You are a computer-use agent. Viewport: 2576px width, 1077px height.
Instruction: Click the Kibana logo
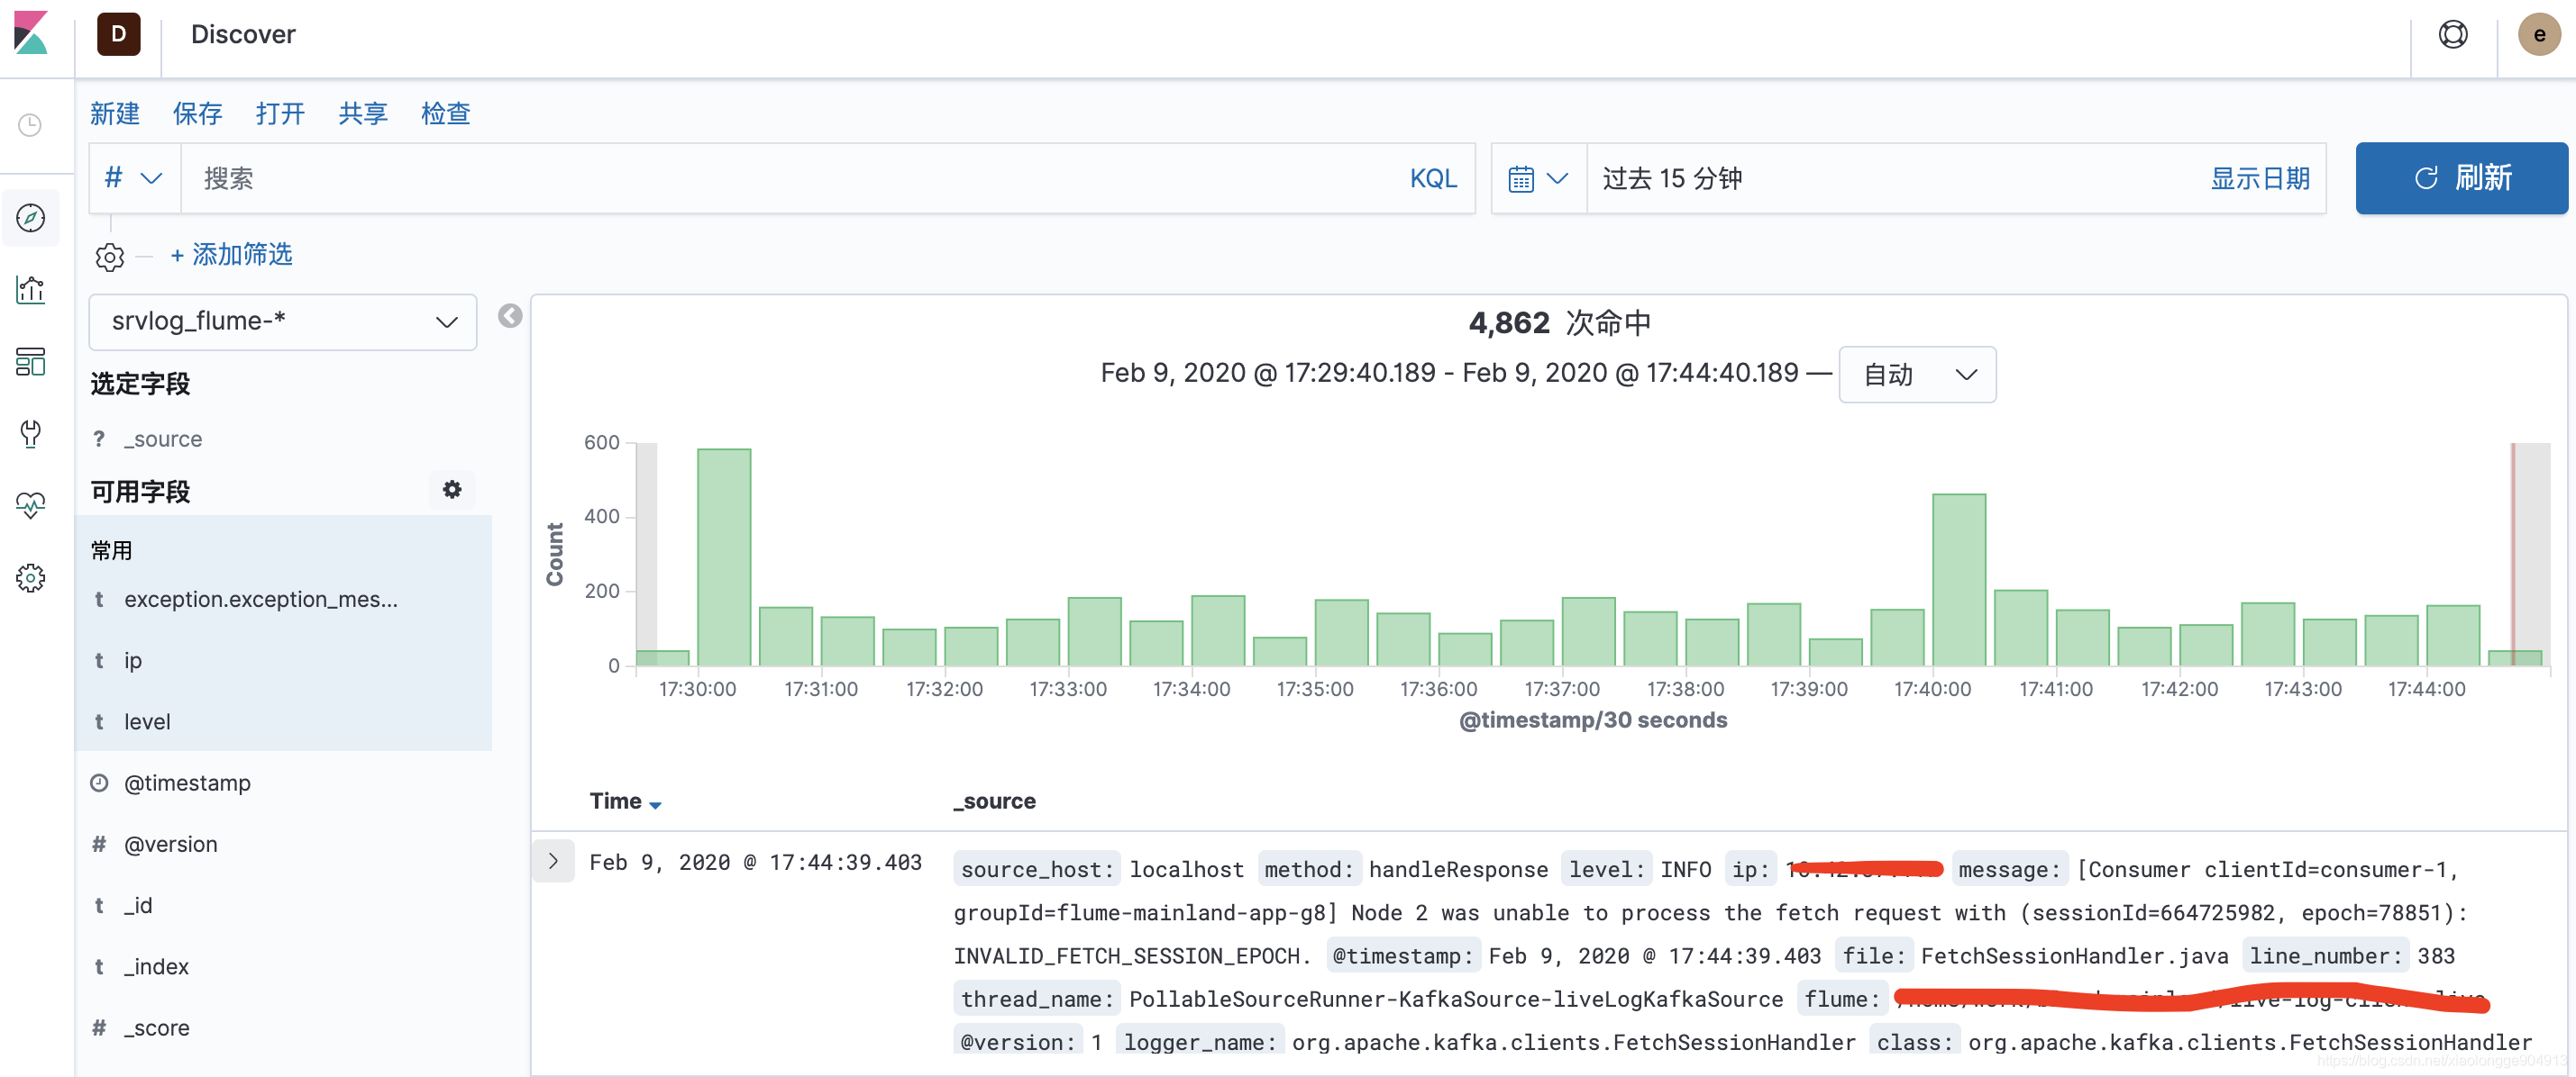[x=31, y=33]
